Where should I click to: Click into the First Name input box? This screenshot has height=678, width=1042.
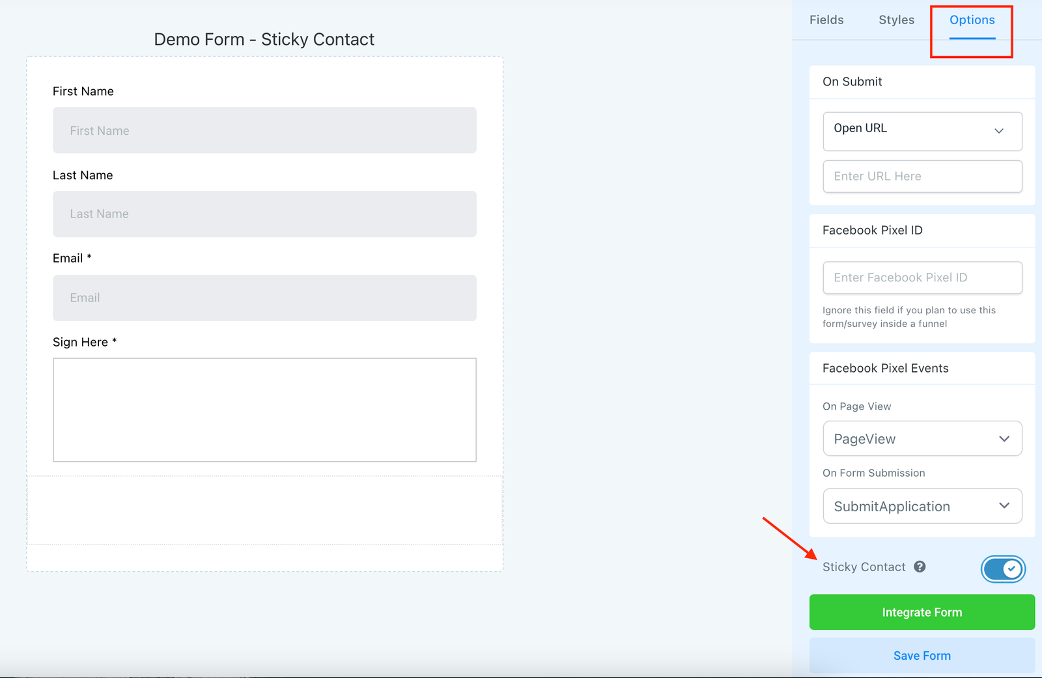(x=264, y=130)
